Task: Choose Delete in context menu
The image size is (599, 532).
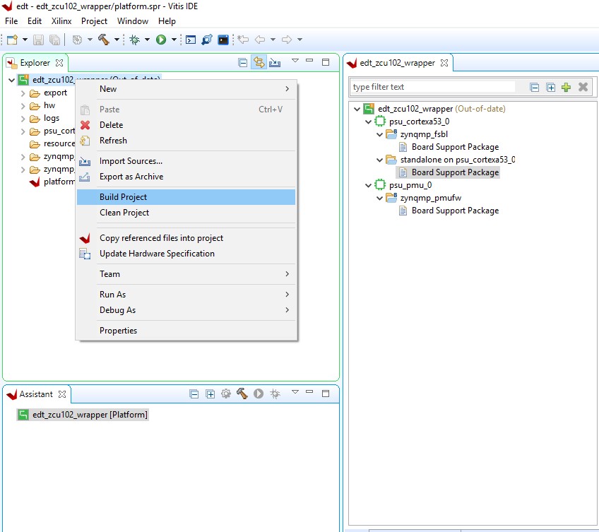Action: (186, 125)
